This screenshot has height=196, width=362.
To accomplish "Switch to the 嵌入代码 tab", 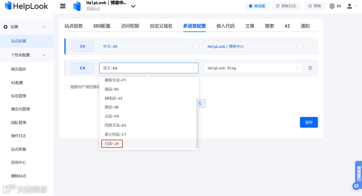I will click(x=225, y=25).
